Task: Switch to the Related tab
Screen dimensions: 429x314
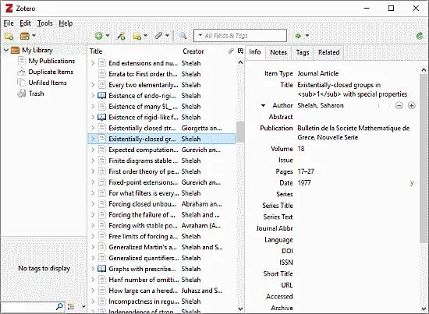Action: coord(328,52)
